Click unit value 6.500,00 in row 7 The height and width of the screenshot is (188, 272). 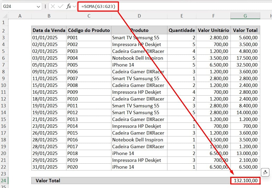click(213, 65)
